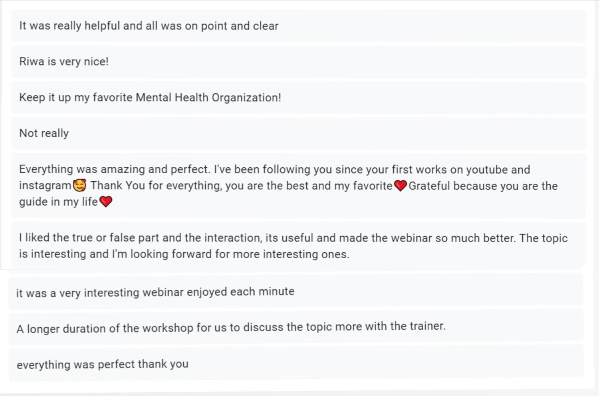Click the smiling face emoji after instagram

80,185
